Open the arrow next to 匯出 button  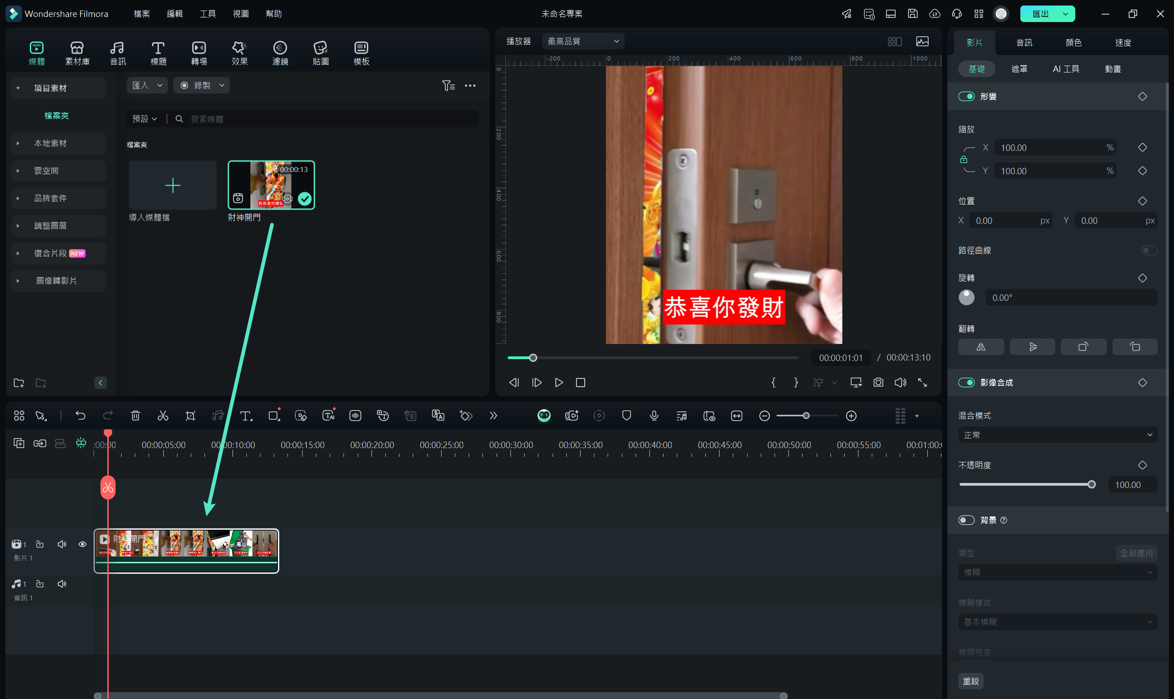click(1065, 14)
